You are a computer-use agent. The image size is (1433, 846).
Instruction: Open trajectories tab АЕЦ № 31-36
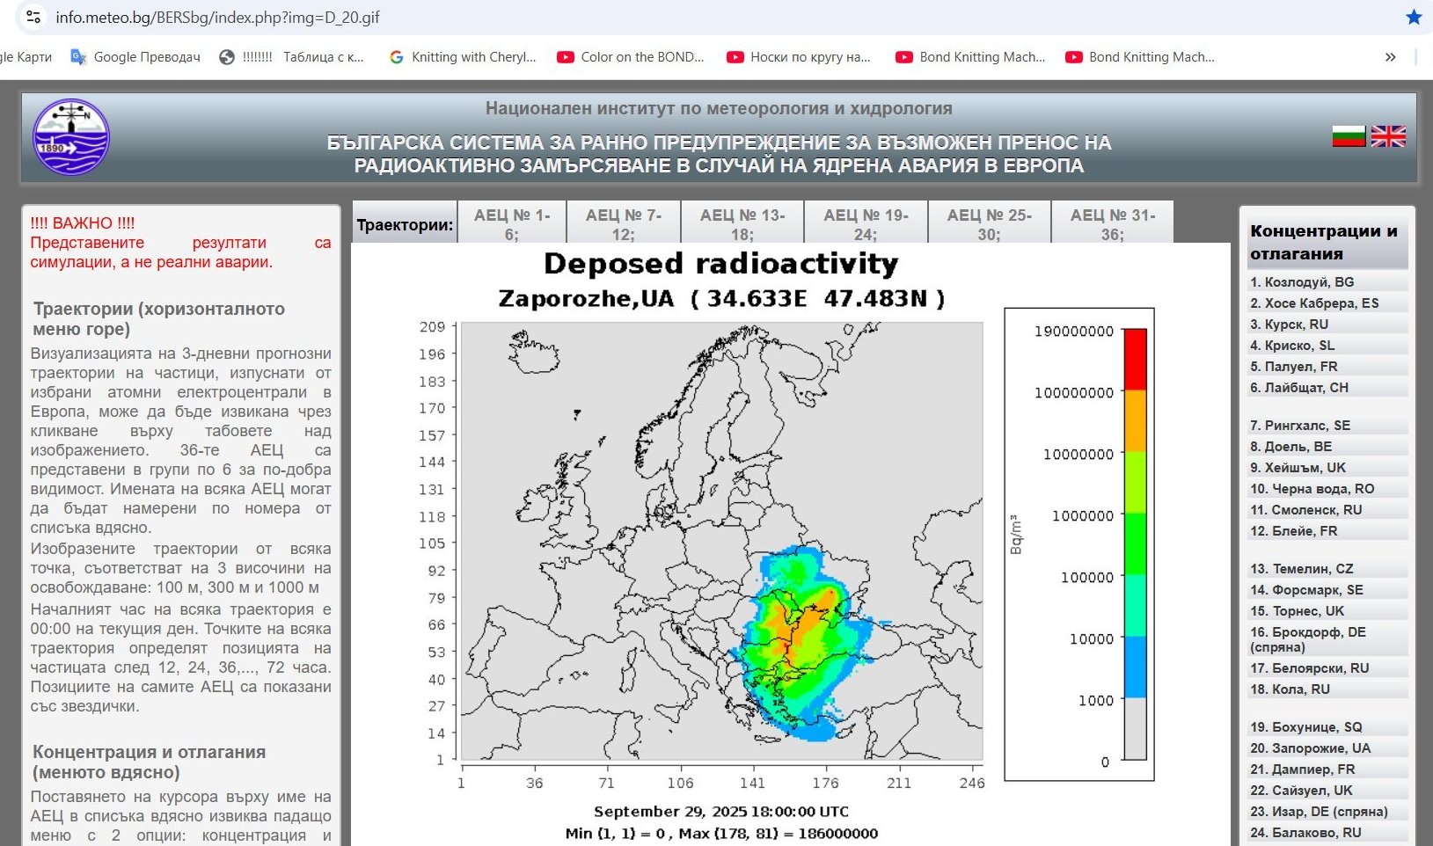[1113, 224]
